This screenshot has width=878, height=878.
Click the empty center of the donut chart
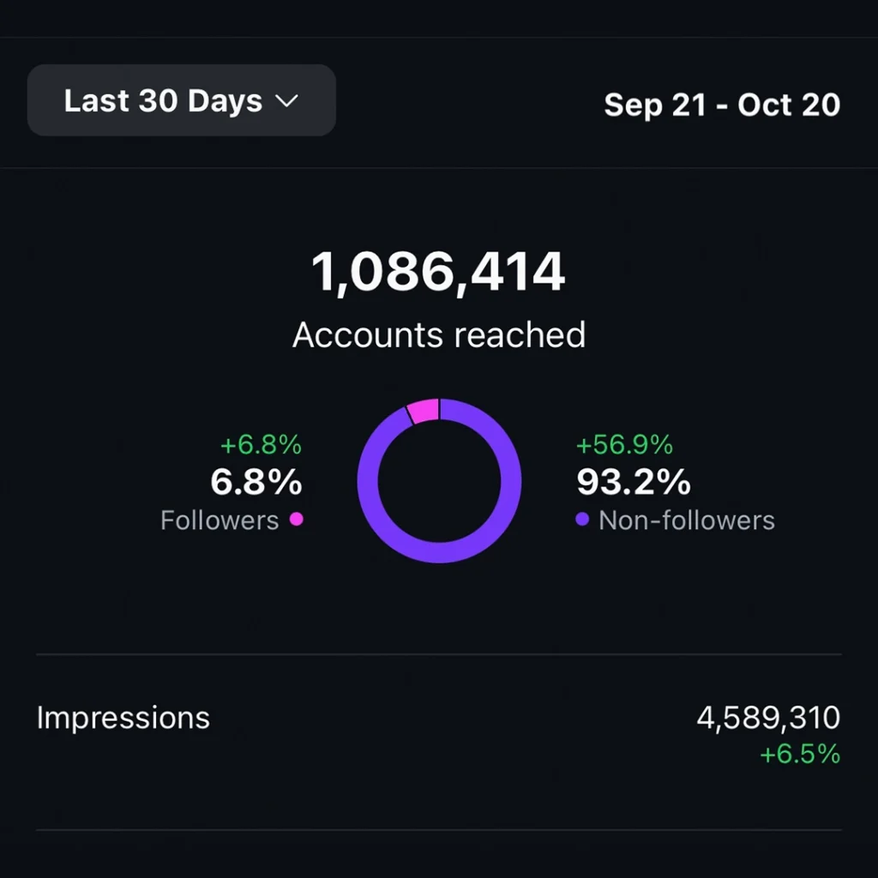pyautogui.click(x=439, y=481)
